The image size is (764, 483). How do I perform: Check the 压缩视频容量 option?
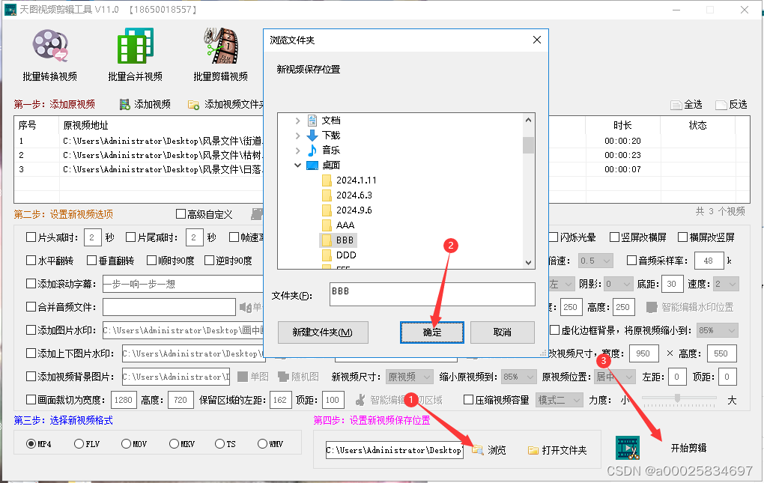pyautogui.click(x=468, y=400)
